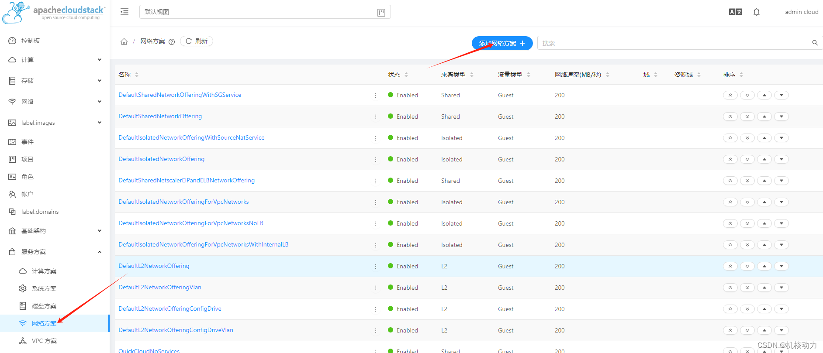823x353 pixels.
Task: Sort table by 资源域 column
Action: tap(699, 75)
